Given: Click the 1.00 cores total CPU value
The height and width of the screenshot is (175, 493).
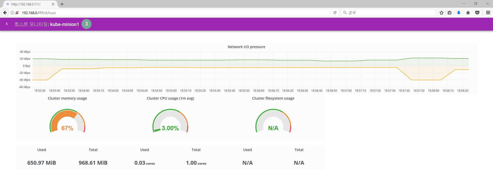Looking at the screenshot, I should [x=196, y=163].
